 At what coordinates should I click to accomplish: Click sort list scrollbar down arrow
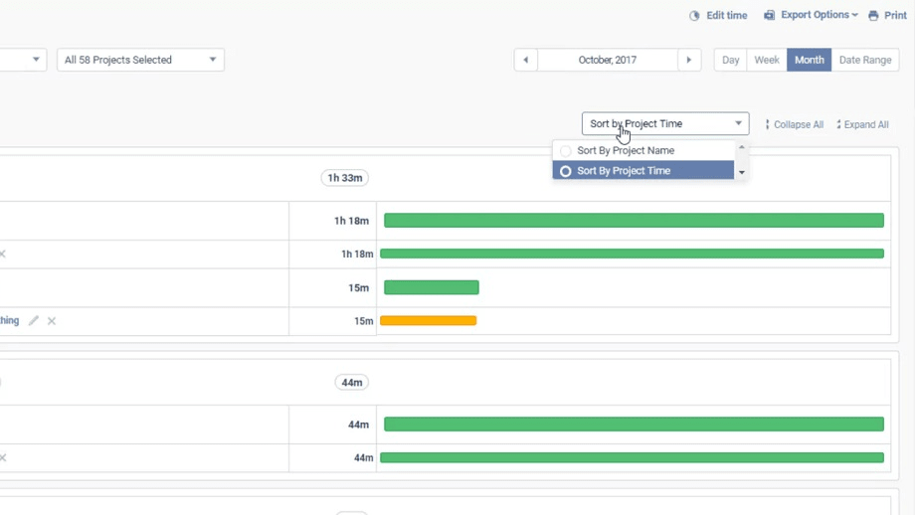(742, 173)
